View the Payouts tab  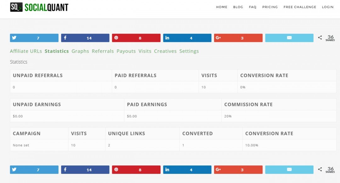pyautogui.click(x=126, y=51)
